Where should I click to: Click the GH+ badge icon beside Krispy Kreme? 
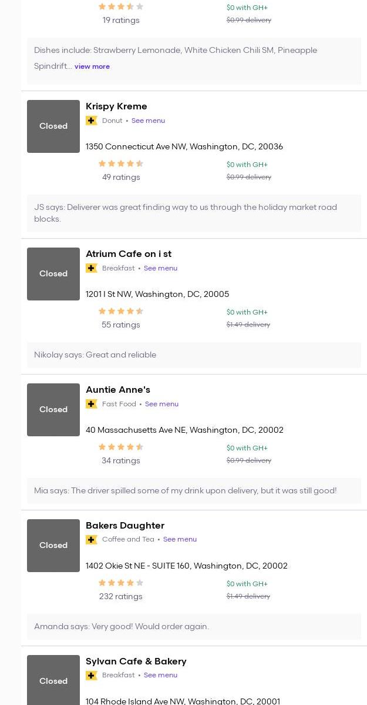(x=91, y=121)
